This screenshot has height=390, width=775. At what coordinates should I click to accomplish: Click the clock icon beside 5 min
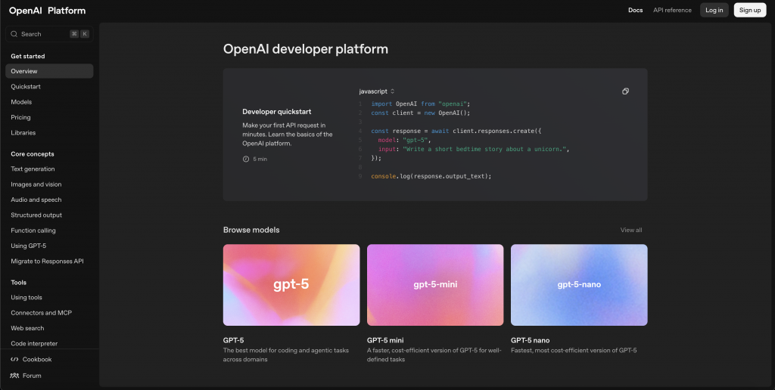tap(246, 159)
